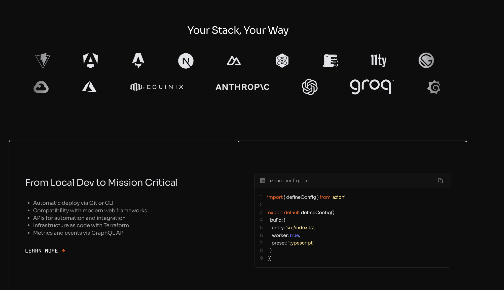Click the 11ty logo
Screen dimensions: 504x290
(378, 61)
